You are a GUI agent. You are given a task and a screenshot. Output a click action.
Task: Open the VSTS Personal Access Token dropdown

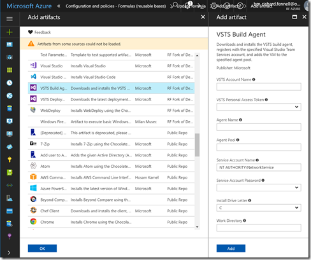point(259,107)
